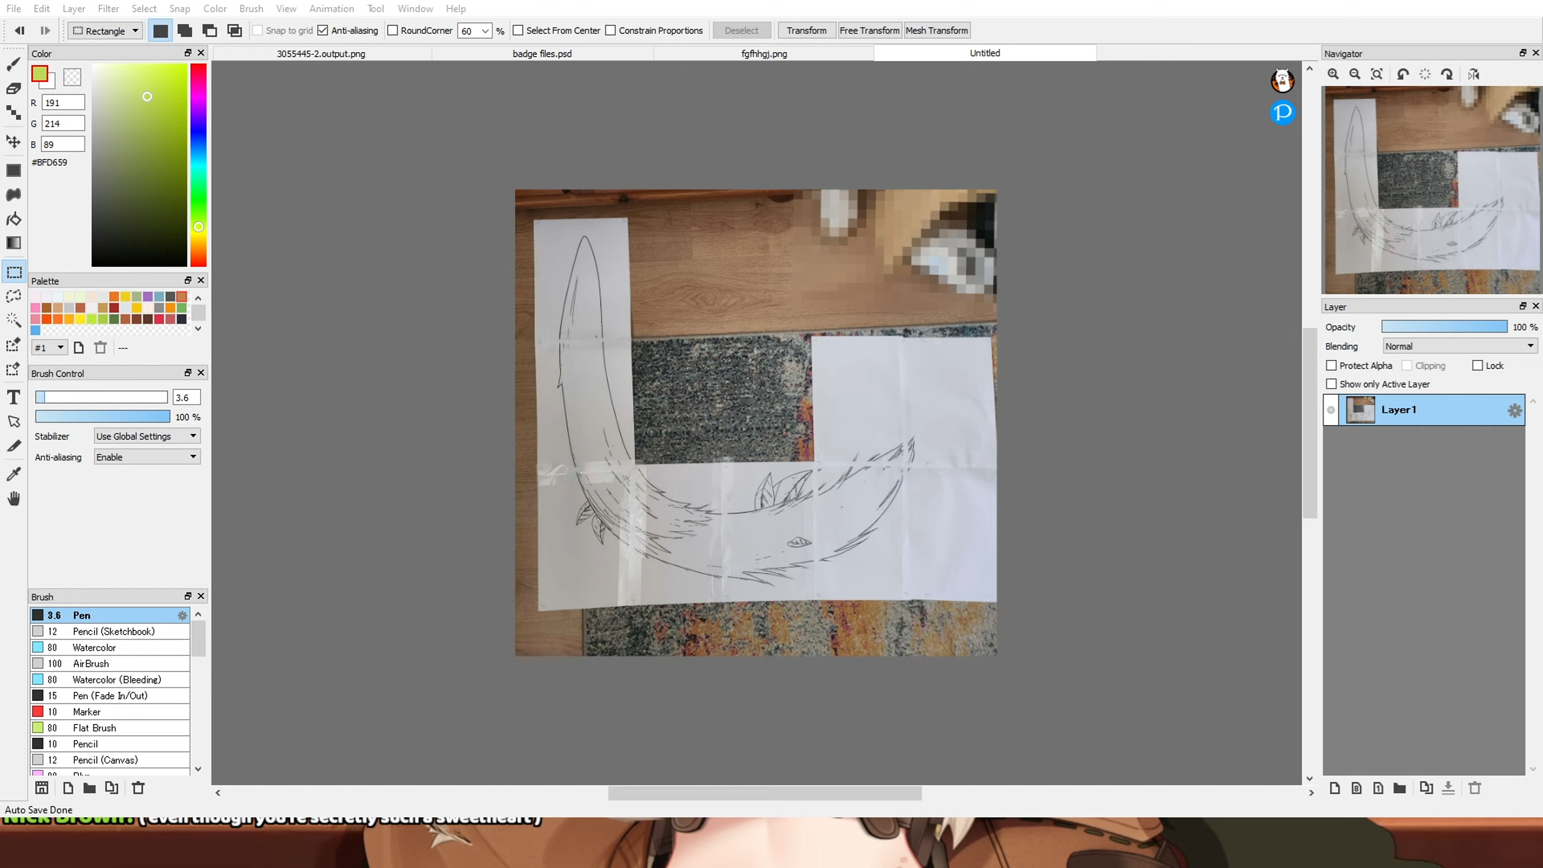Click the Eraser tool icon
This screenshot has width=1543, height=868.
[13, 89]
